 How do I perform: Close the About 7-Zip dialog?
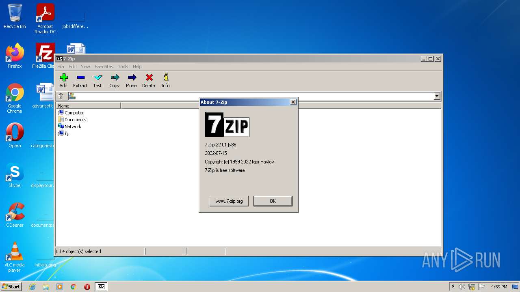pyautogui.click(x=293, y=102)
